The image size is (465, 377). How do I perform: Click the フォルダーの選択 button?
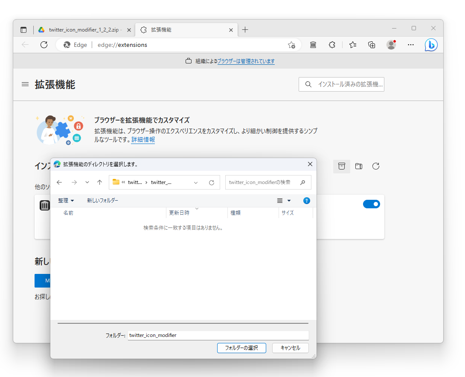pos(241,348)
